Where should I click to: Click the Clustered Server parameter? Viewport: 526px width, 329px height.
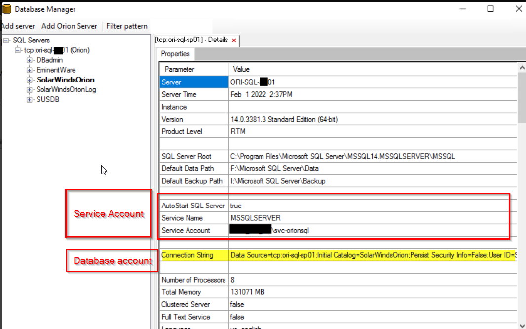click(x=194, y=305)
